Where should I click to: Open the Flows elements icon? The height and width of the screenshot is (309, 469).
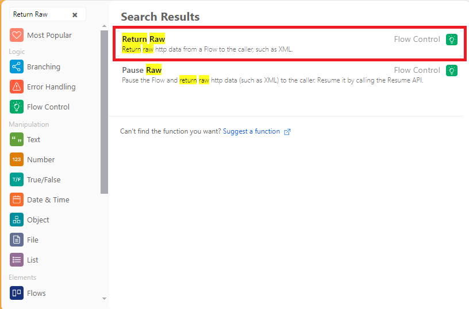(x=17, y=293)
